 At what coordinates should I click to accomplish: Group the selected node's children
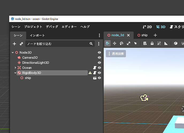click(x=159, y=43)
